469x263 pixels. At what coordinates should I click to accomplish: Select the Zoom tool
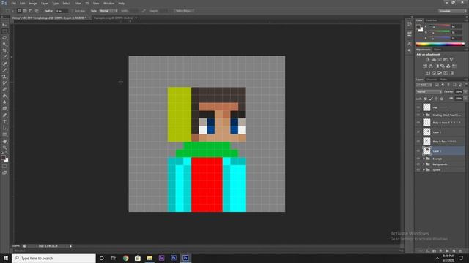(4, 148)
